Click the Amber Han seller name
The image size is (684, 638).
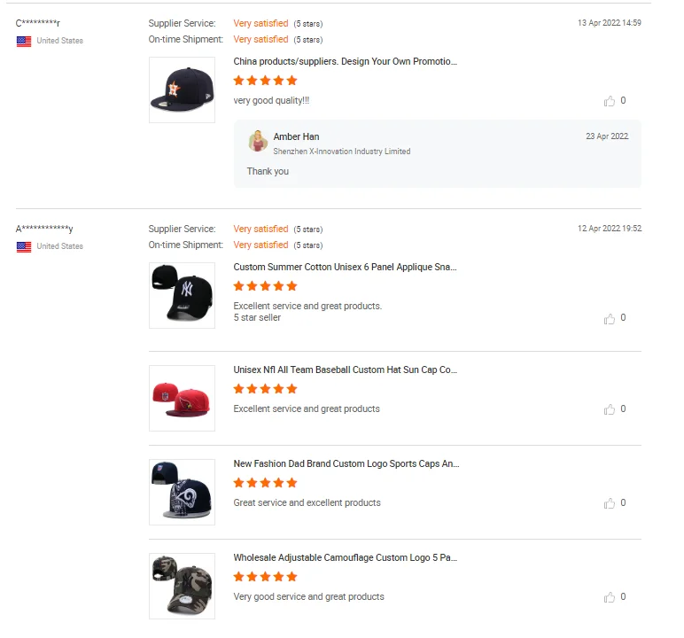click(296, 136)
